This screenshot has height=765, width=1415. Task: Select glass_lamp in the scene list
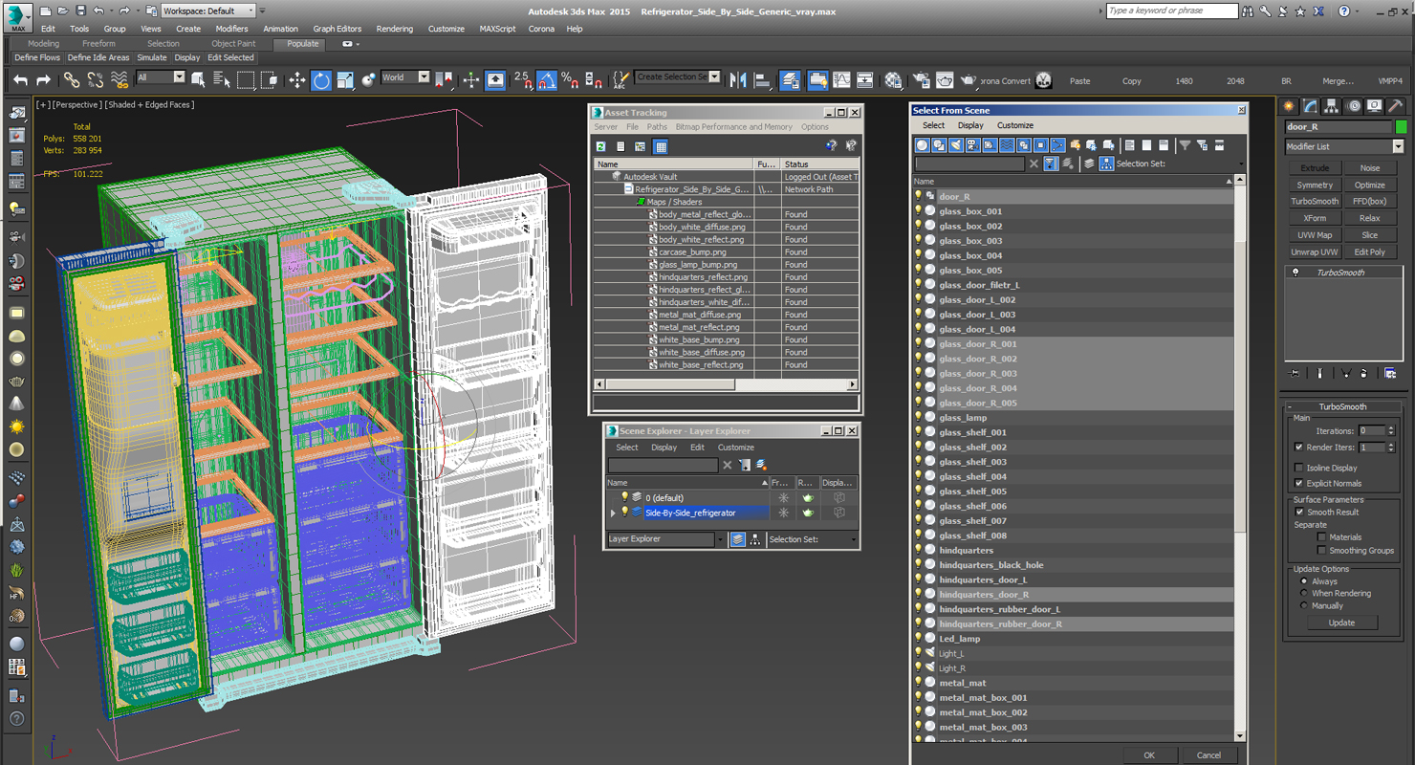pyautogui.click(x=963, y=418)
